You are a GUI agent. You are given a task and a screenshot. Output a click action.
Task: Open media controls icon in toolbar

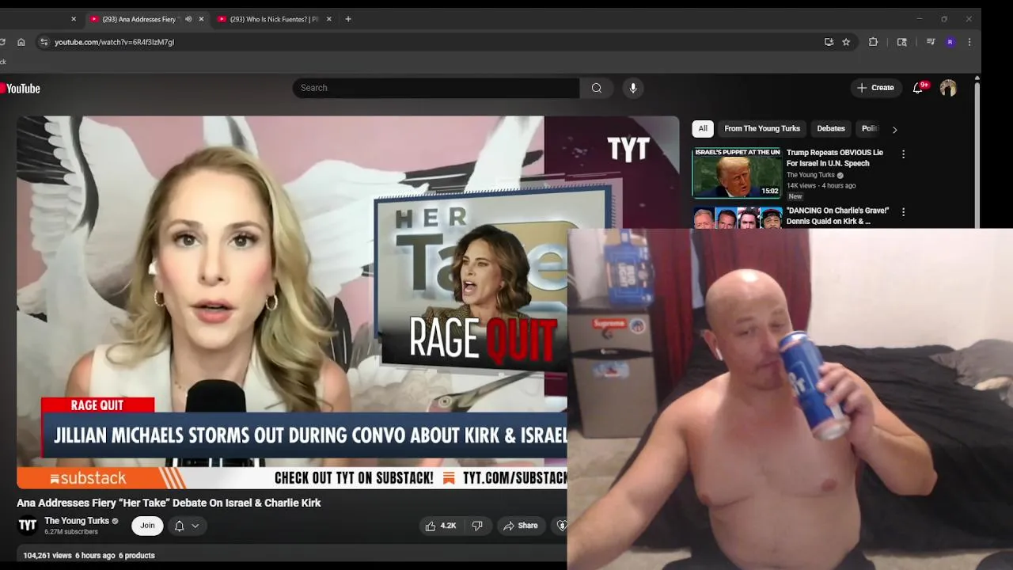[931, 42]
